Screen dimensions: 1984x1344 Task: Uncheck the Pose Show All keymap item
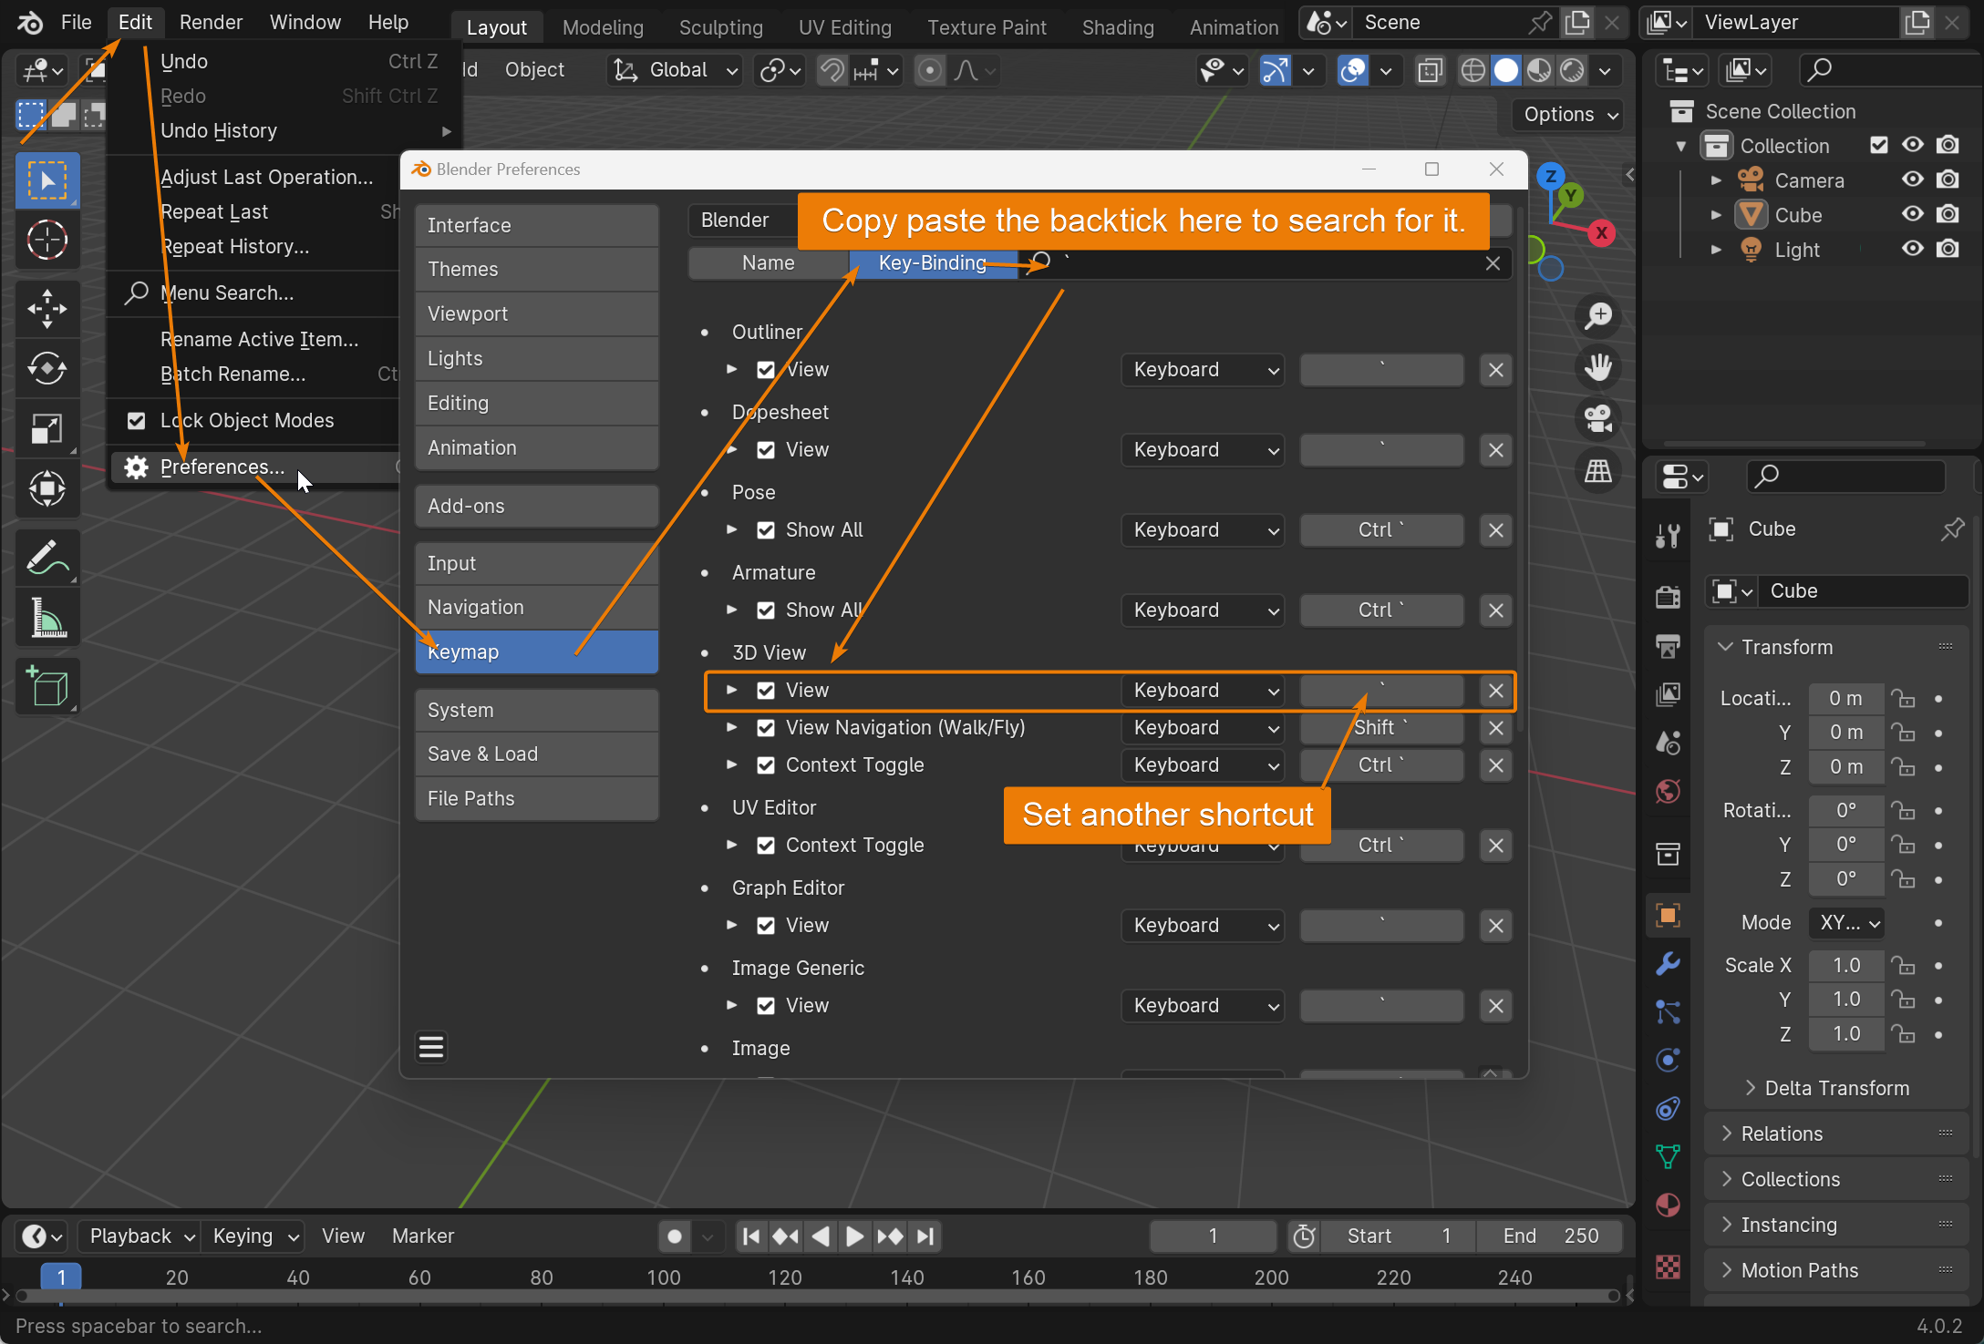click(x=766, y=530)
